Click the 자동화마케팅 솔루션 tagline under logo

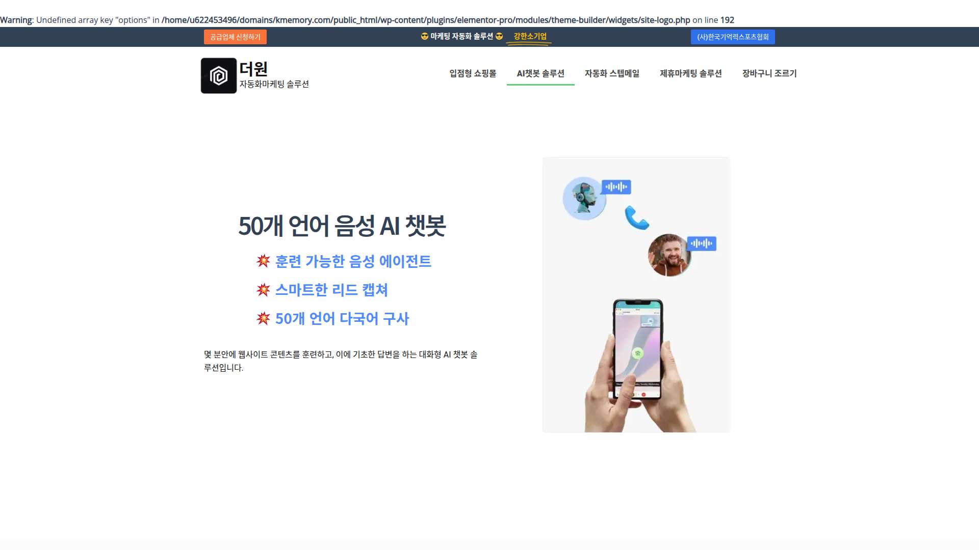[274, 84]
